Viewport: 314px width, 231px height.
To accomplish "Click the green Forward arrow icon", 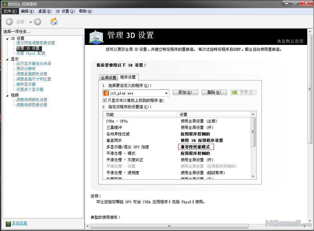I will (37, 22).
